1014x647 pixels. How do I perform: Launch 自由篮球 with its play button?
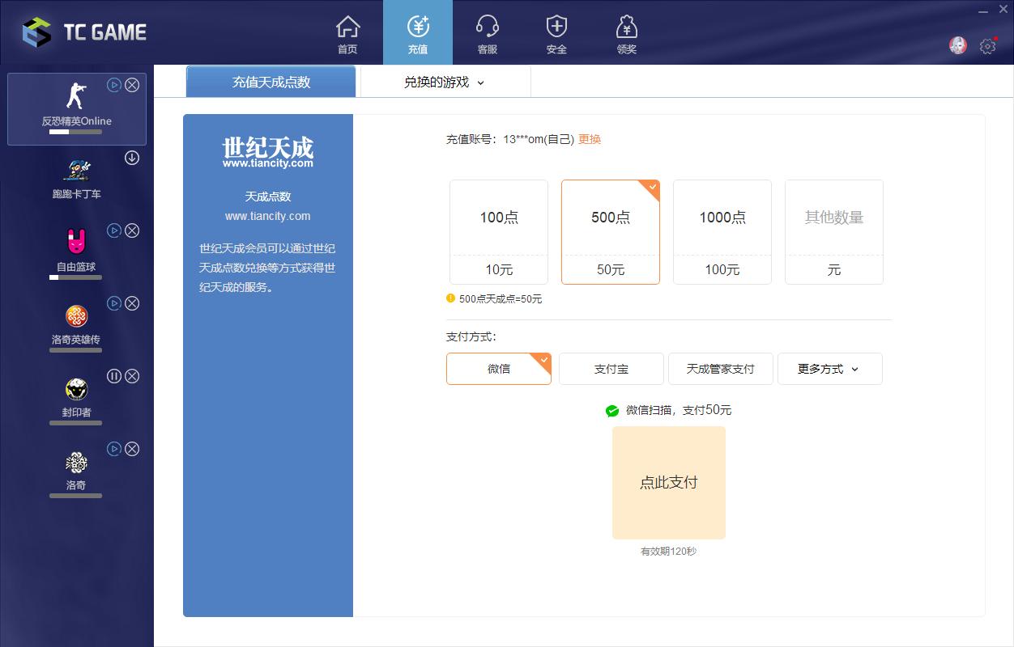click(x=114, y=230)
